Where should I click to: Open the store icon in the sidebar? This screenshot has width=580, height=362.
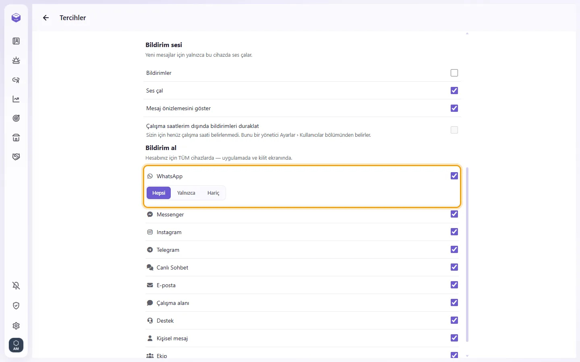tap(16, 138)
